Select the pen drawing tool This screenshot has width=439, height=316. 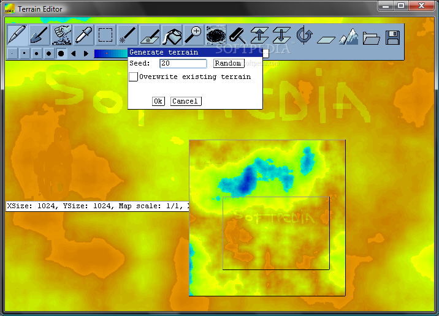[x=17, y=35]
